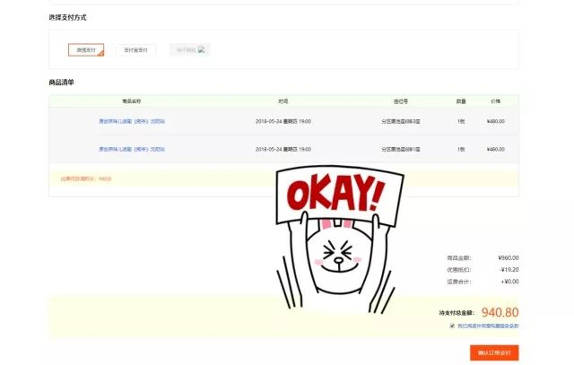This screenshot has height=365, width=574.
Task: Open the blue purchase service terms link
Action: pos(488,326)
